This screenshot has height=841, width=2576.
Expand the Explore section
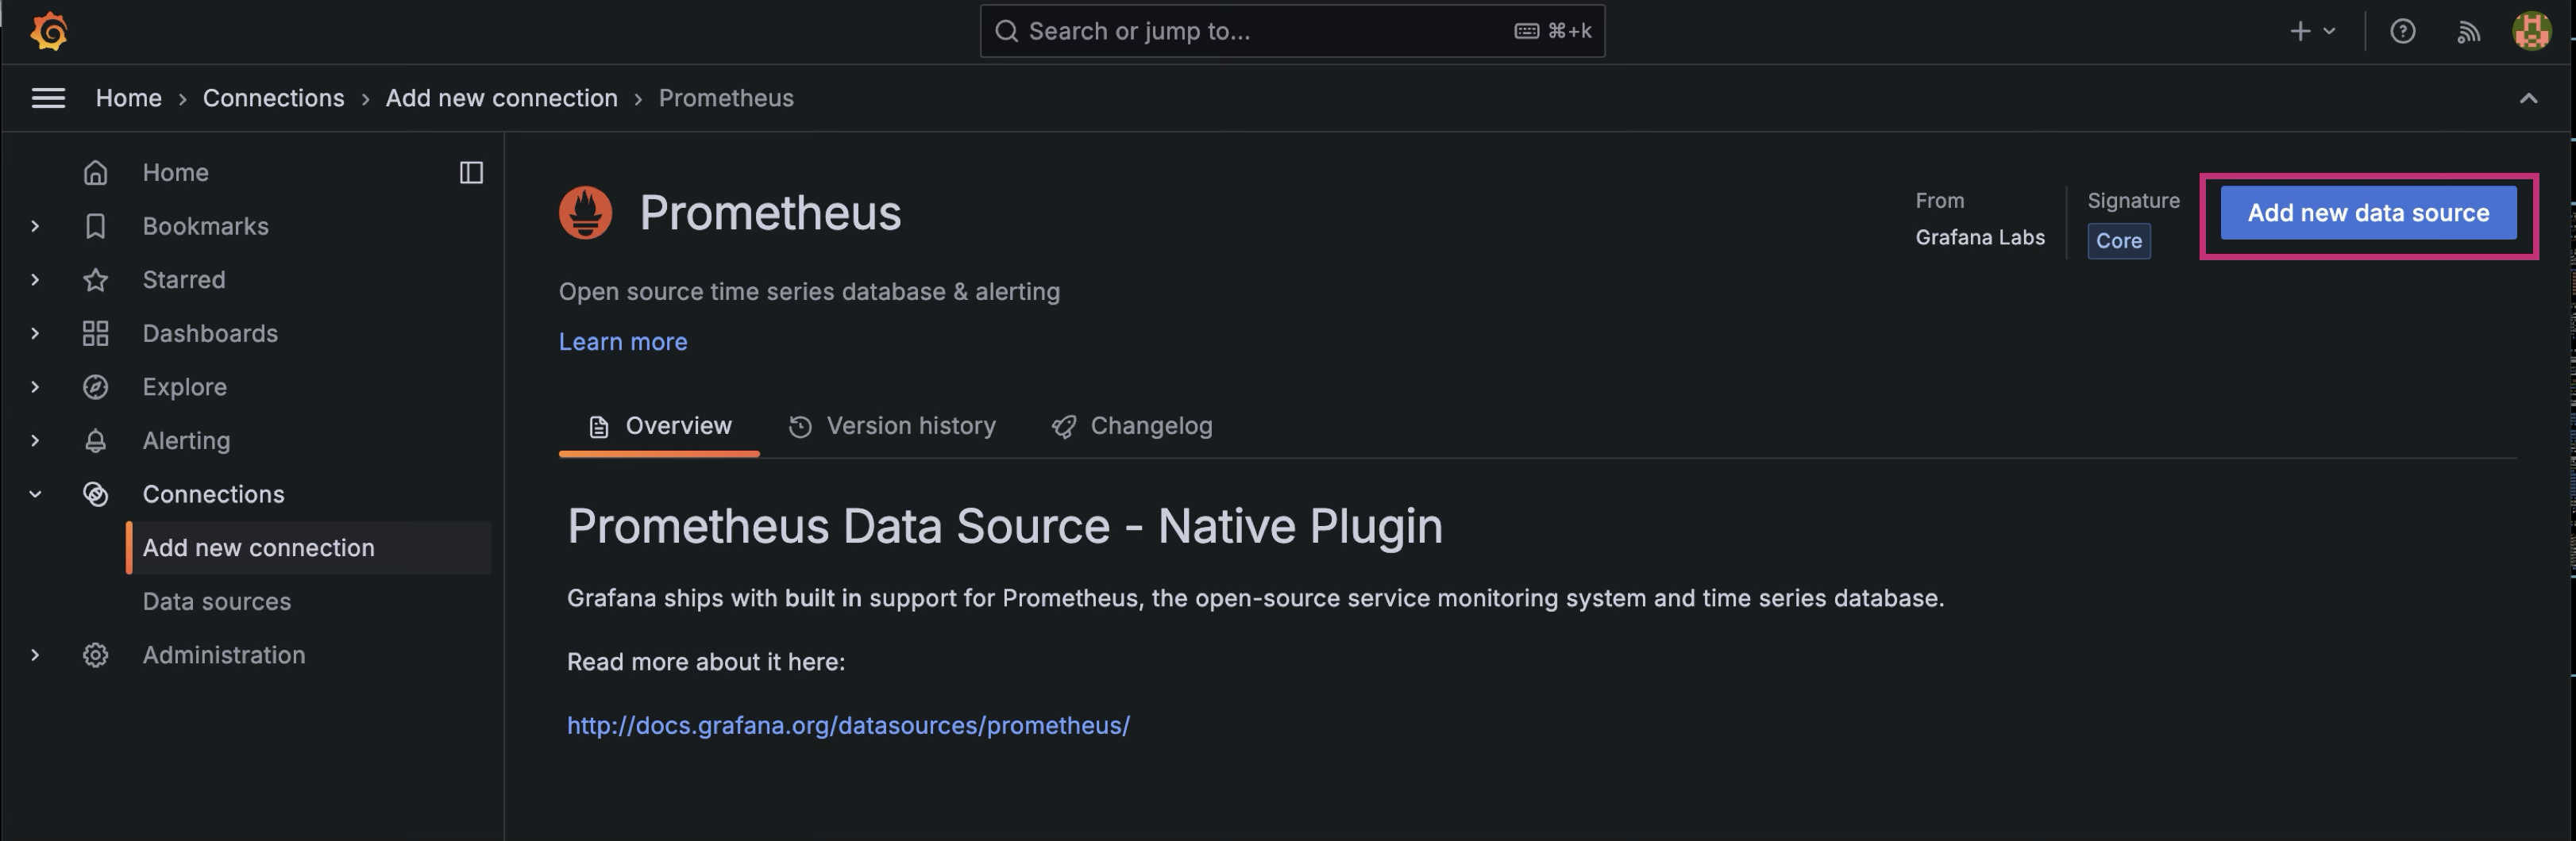(x=35, y=387)
